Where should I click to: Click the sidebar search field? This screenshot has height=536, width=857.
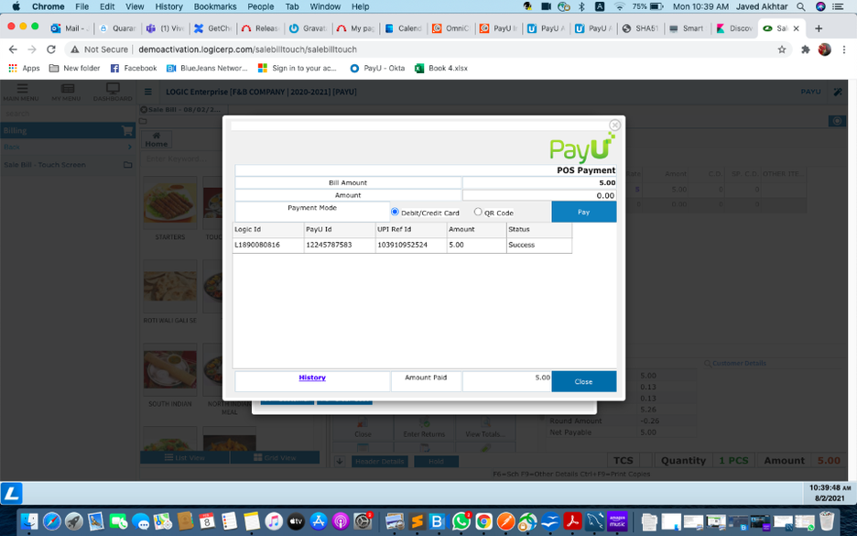(x=68, y=114)
